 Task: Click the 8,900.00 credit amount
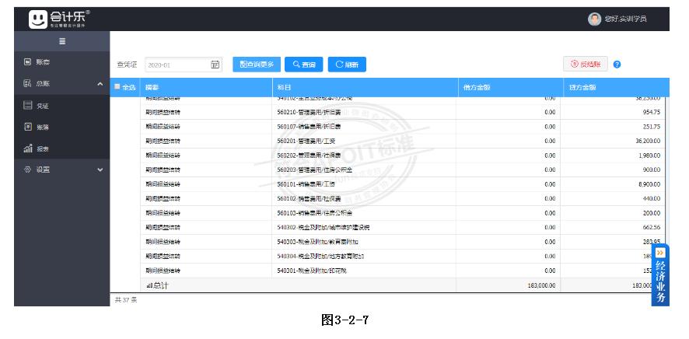click(x=649, y=184)
